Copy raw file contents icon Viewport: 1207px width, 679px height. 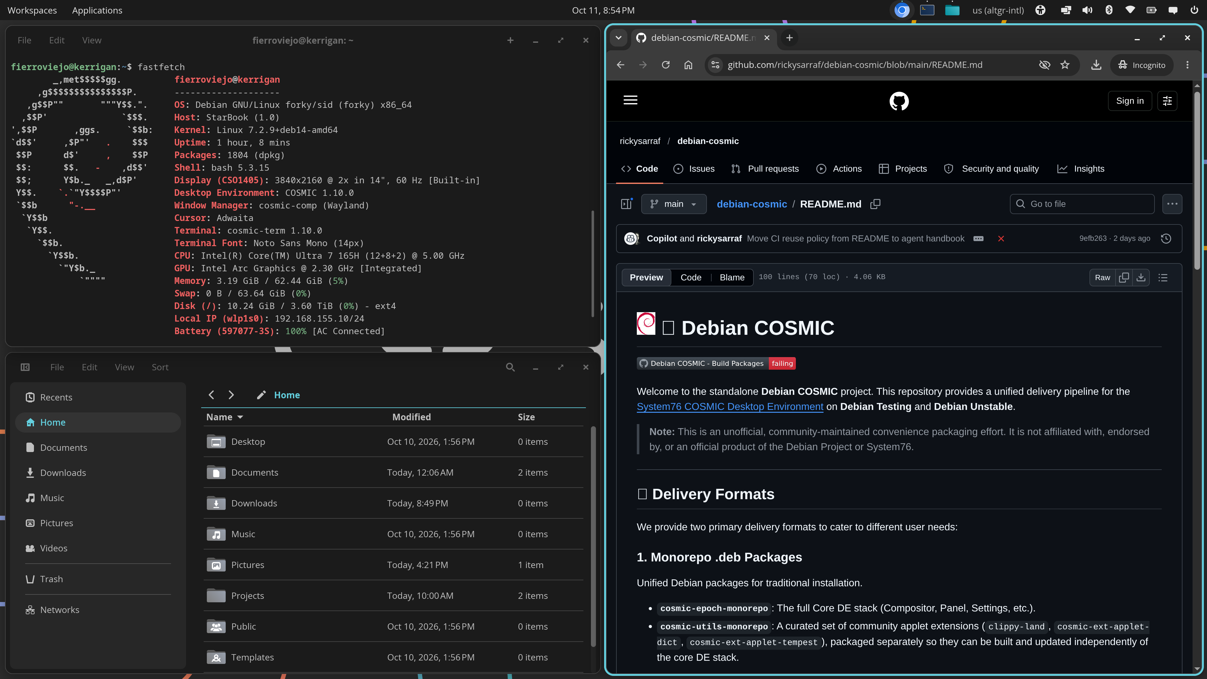(1124, 277)
